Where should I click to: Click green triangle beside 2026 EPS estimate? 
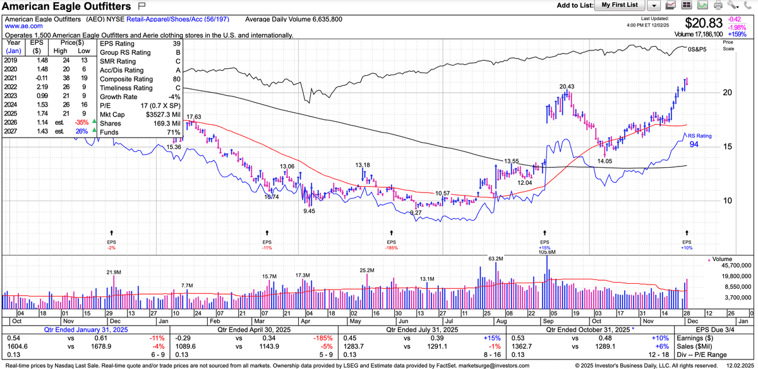tap(94, 121)
